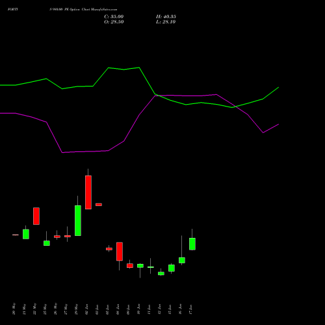Select the tall green candlestick for 29 May
Screen dimensions: 325x325
coord(78,220)
